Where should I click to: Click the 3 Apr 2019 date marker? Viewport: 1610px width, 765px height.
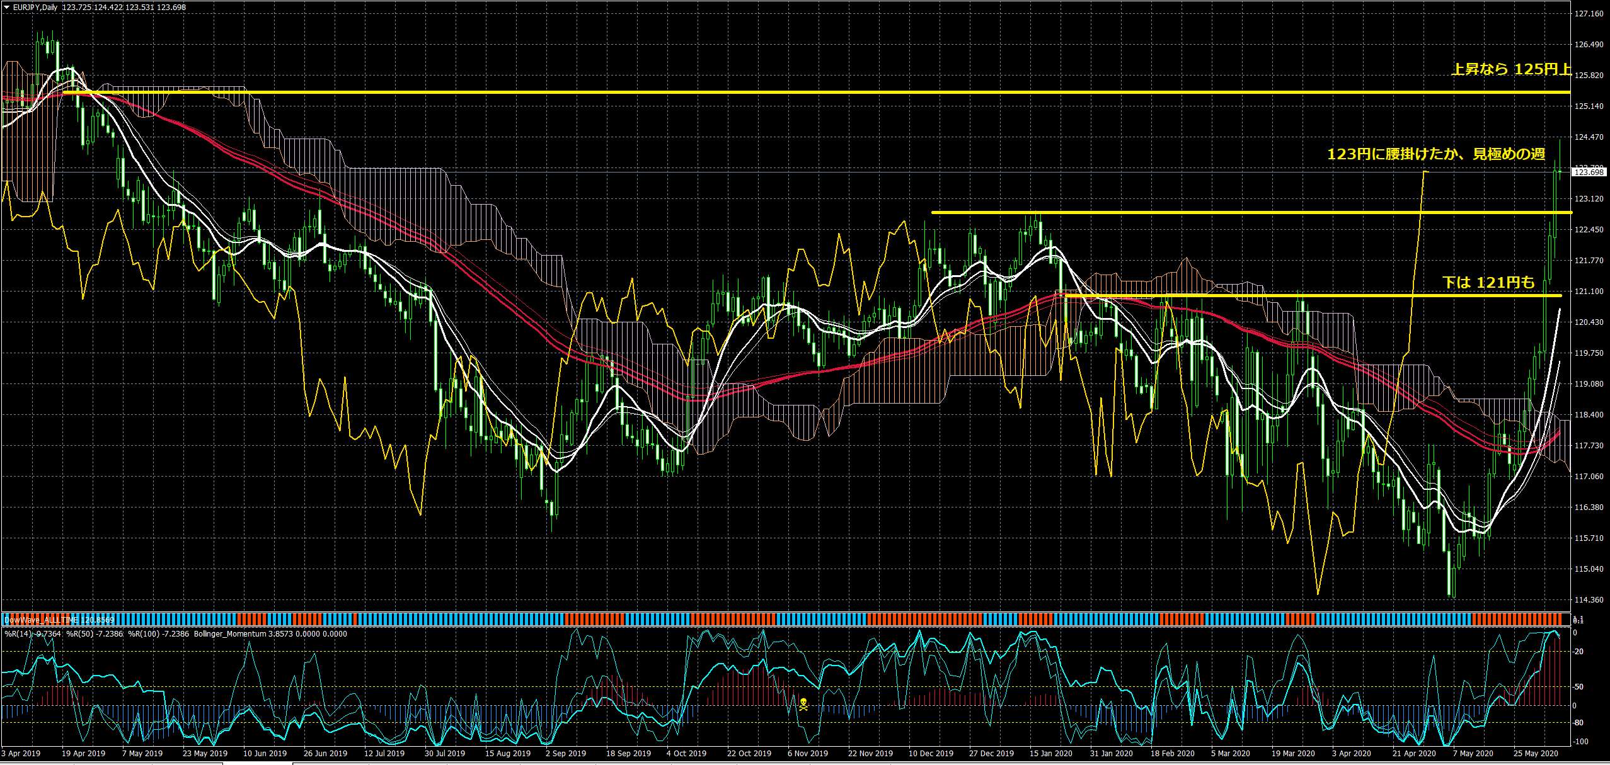click(x=21, y=754)
